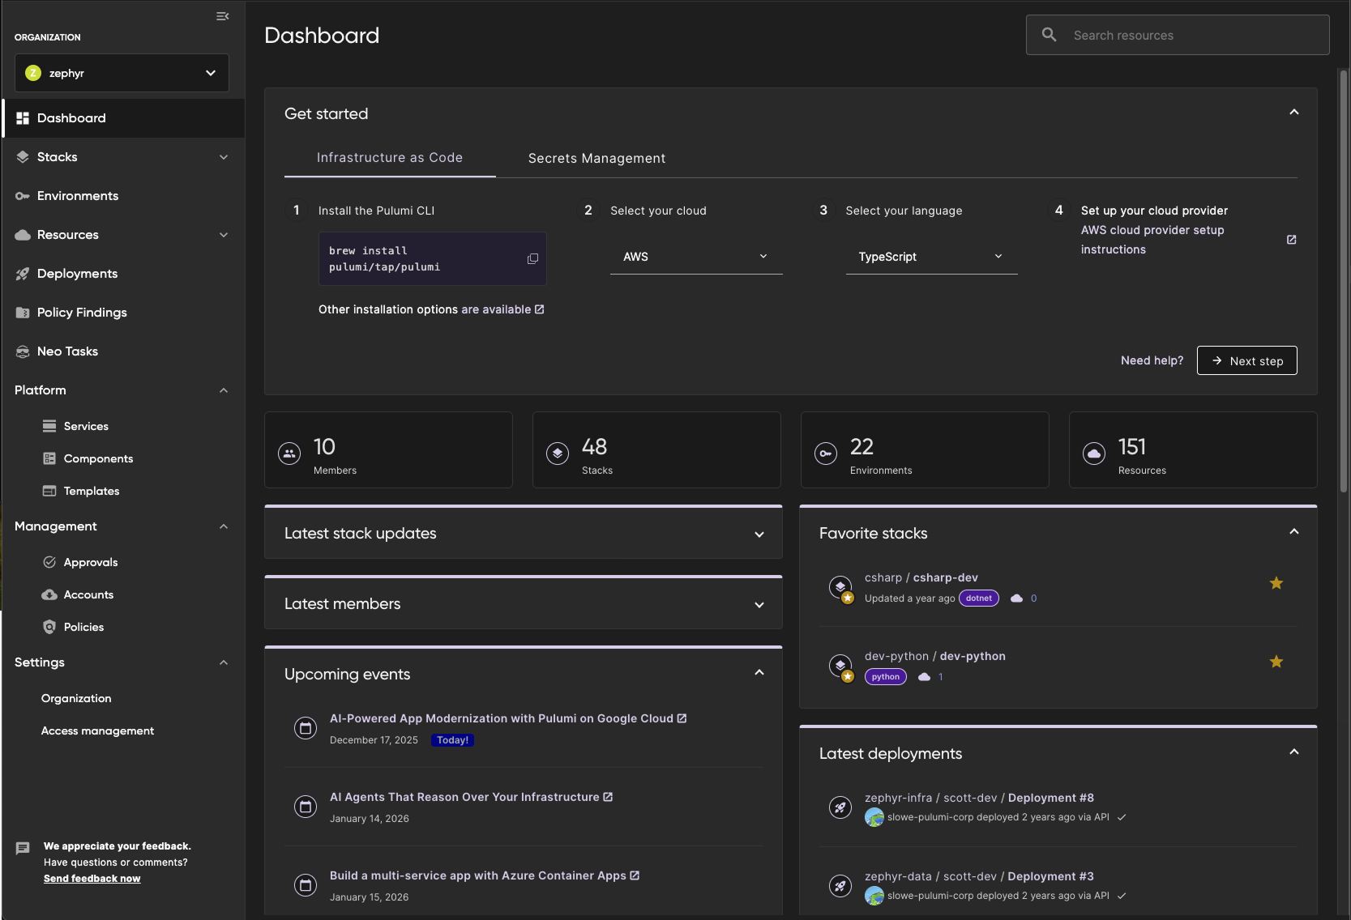Click the Need help? link
This screenshot has height=920, width=1351.
1152,360
